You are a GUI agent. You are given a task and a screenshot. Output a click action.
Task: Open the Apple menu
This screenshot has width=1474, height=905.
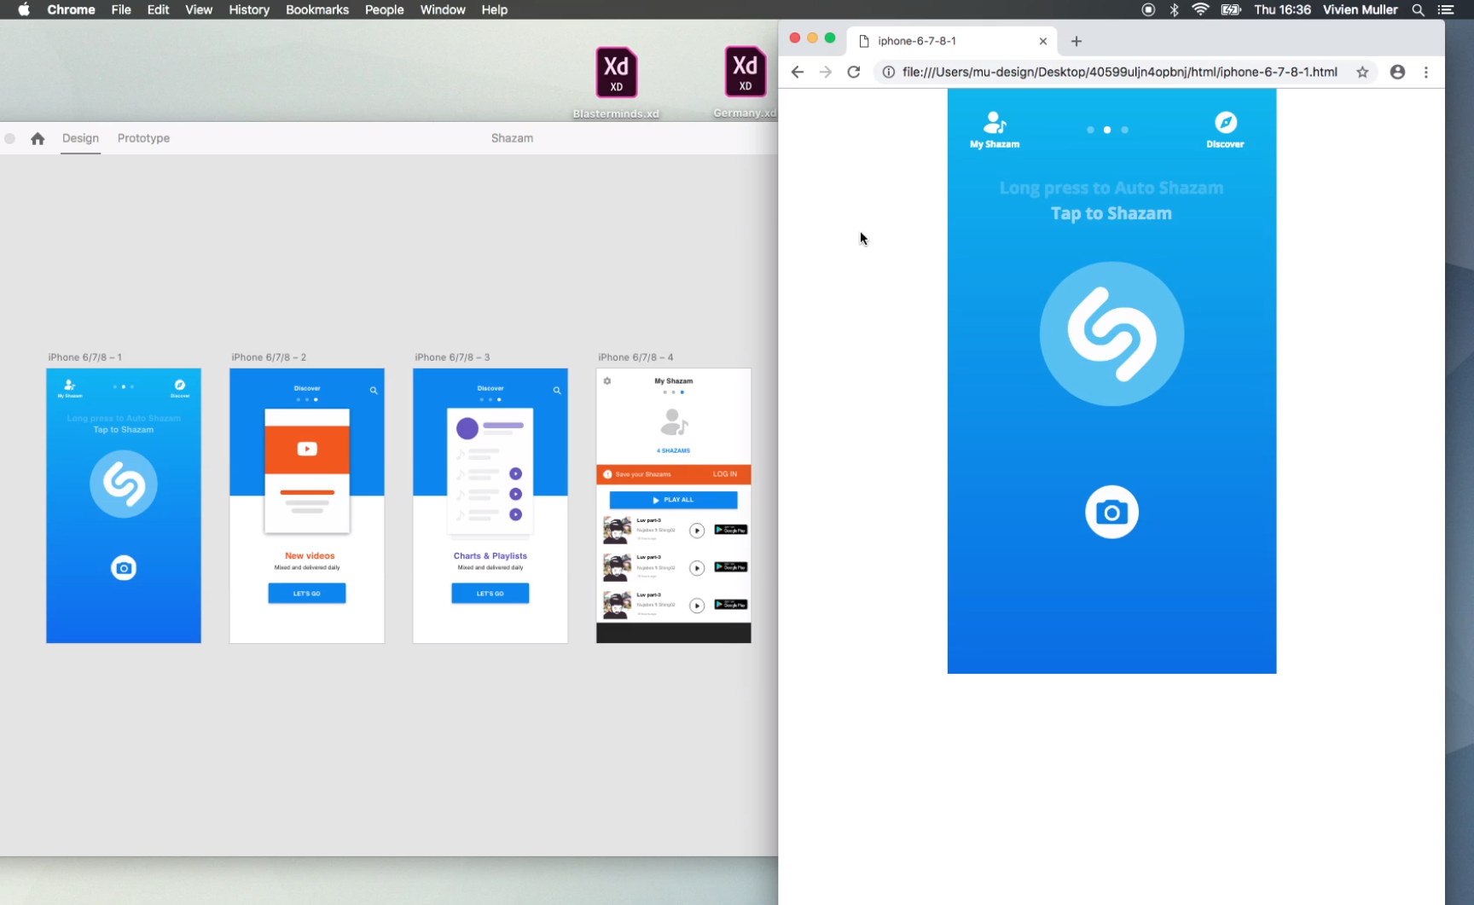[24, 9]
